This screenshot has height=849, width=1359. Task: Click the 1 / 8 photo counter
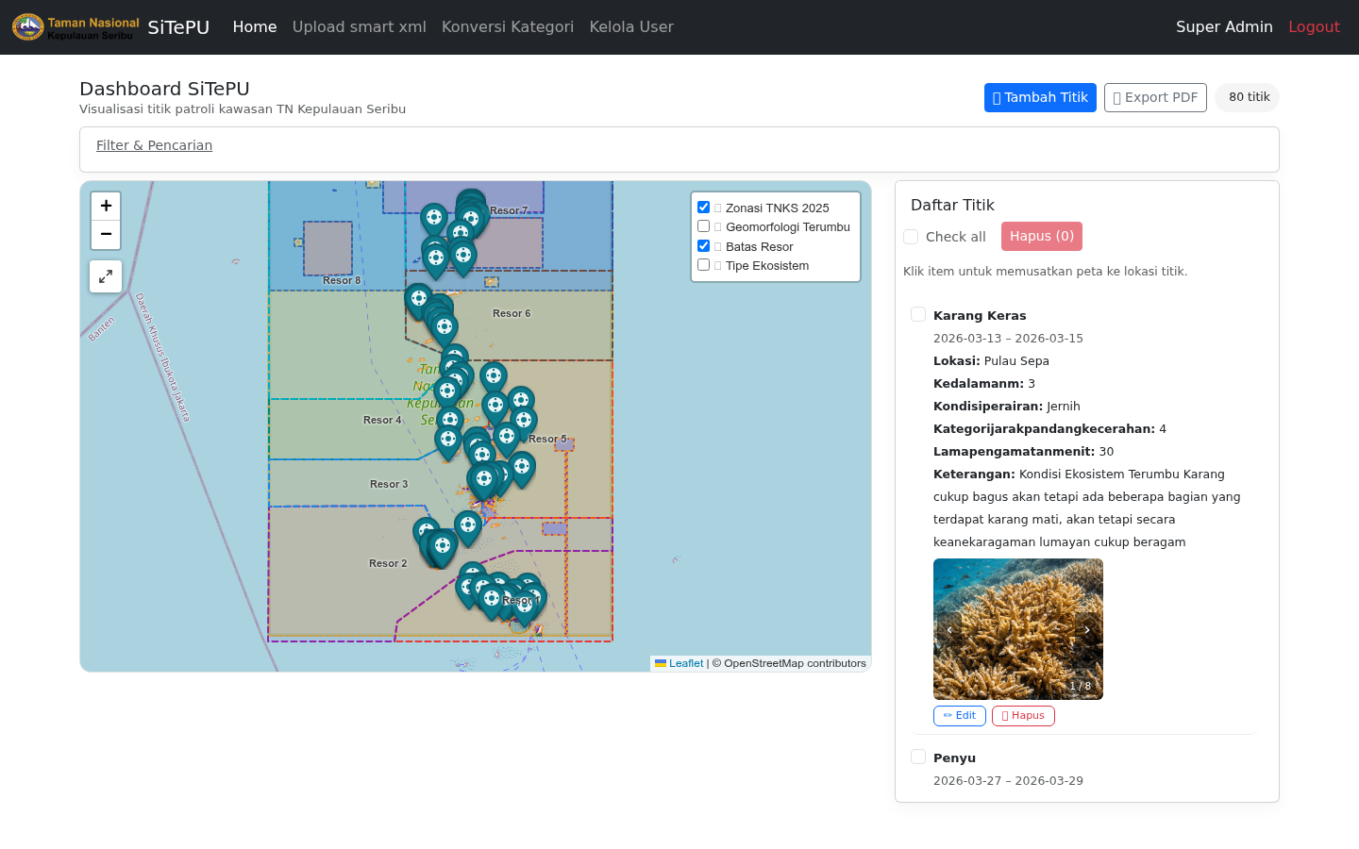1081,686
